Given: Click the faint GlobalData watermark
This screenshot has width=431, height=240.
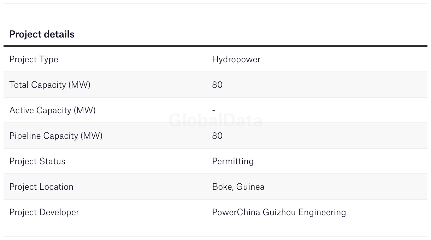Looking at the screenshot, I should click(x=215, y=121).
